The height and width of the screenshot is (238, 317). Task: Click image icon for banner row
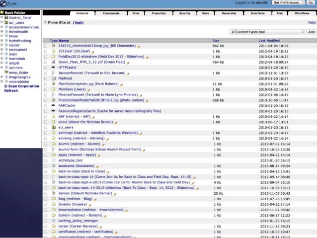click(54, 193)
